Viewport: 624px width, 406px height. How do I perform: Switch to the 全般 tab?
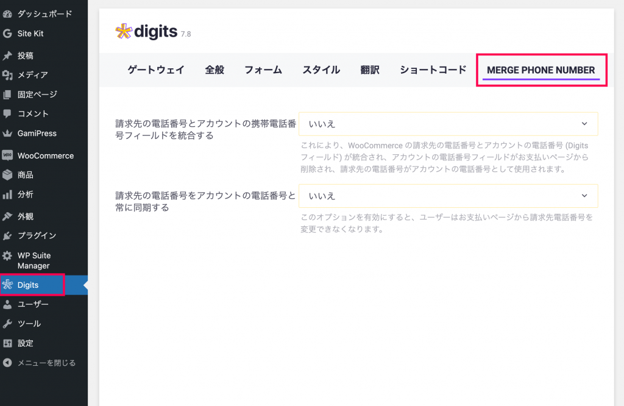214,70
